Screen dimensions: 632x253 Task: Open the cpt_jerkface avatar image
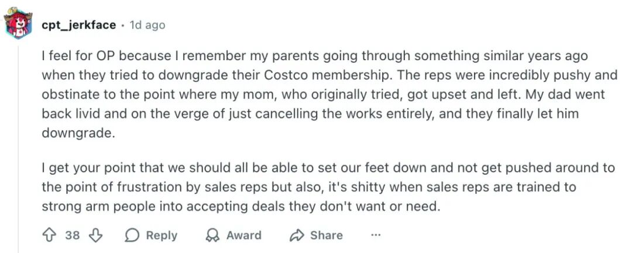tap(18, 24)
